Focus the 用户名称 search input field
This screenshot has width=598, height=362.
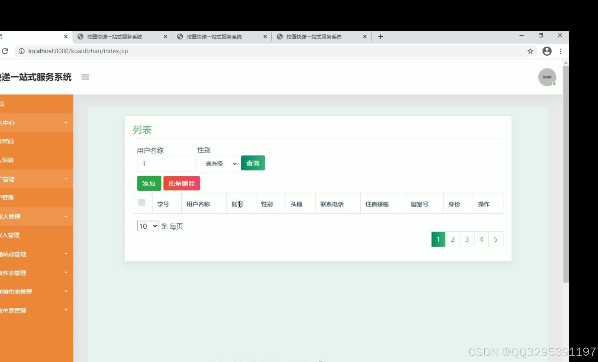(x=166, y=164)
